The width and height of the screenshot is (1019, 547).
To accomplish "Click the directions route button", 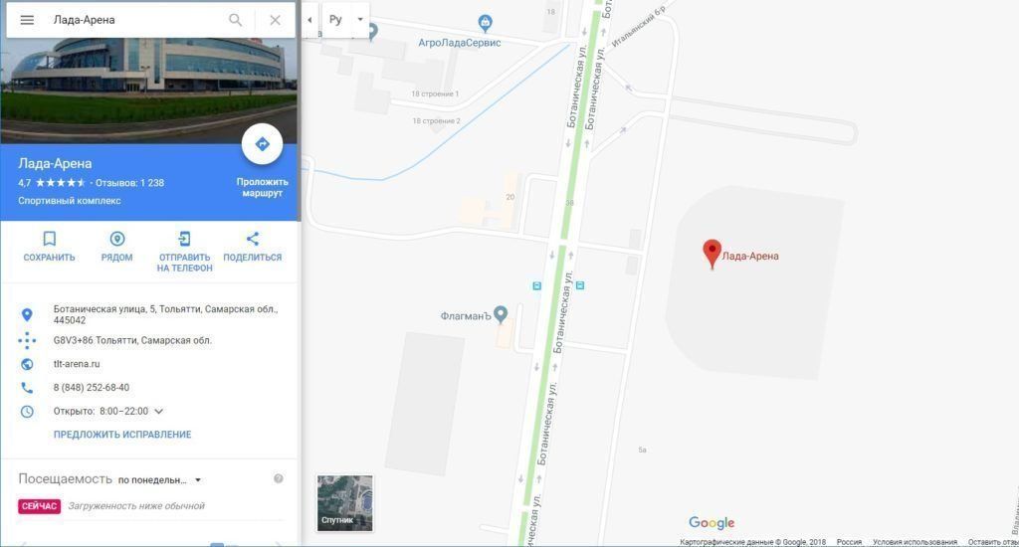I will pos(262,144).
